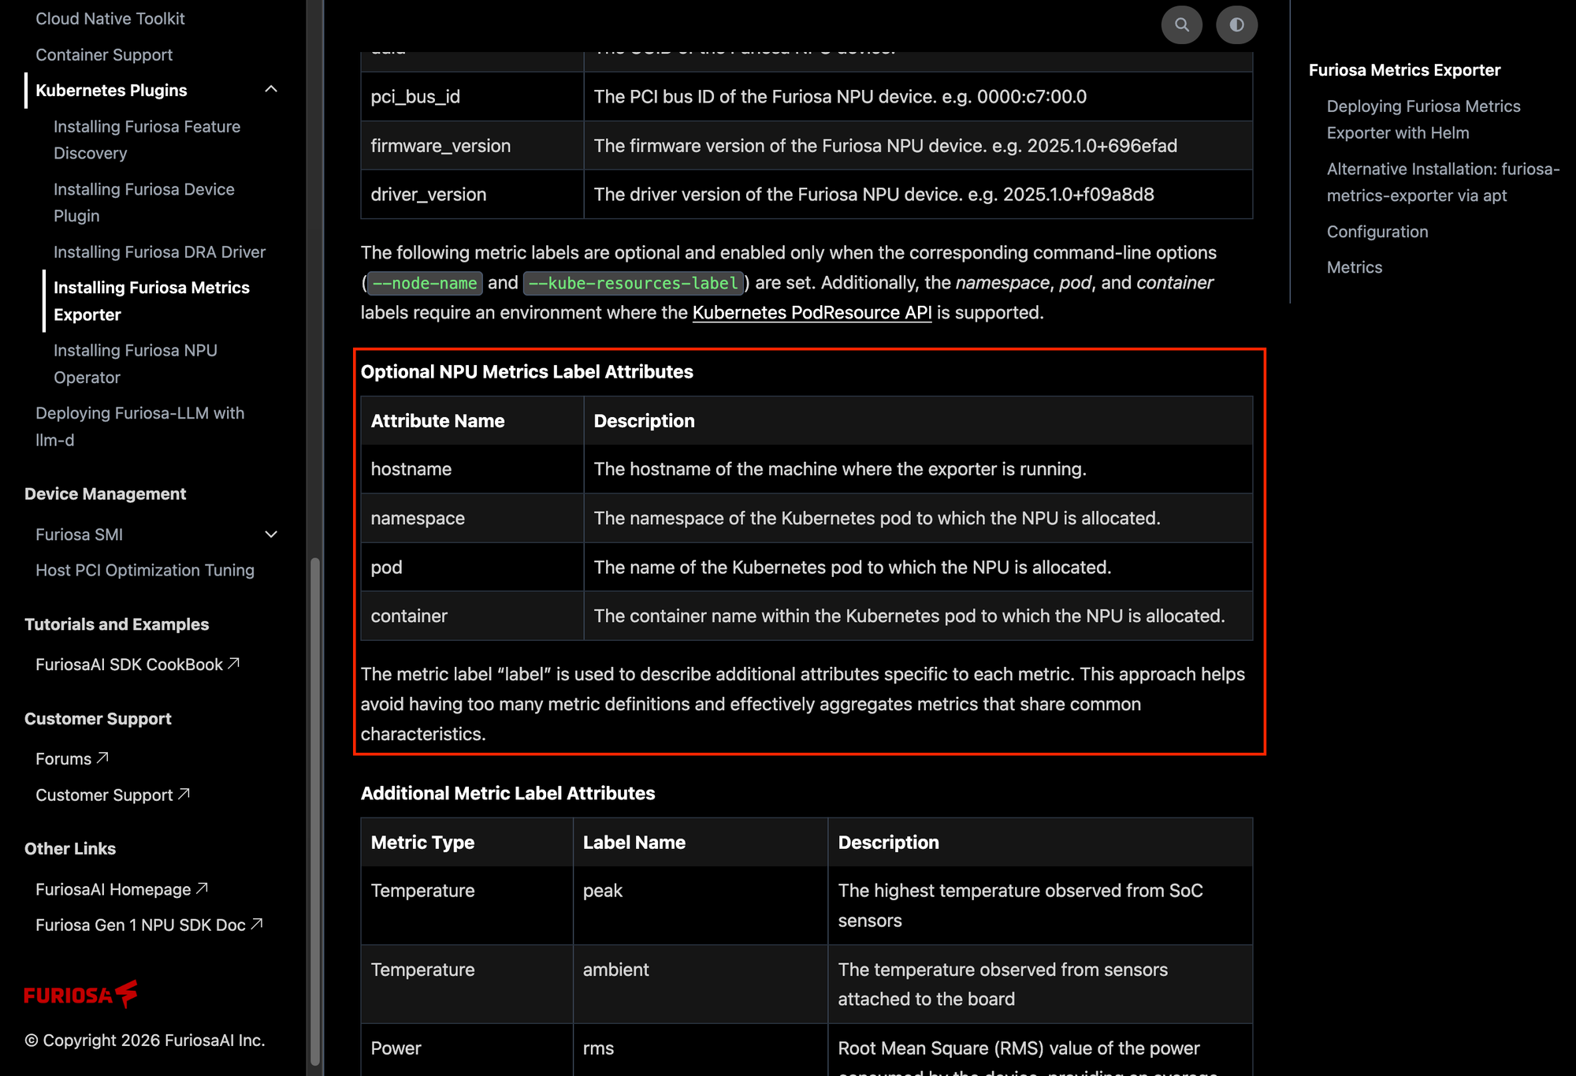The image size is (1576, 1076).
Task: Click the FuriosaAI logo in sidebar
Action: point(80,994)
